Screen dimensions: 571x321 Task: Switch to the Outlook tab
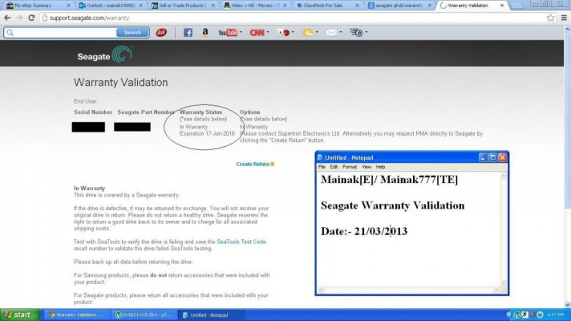click(x=111, y=6)
